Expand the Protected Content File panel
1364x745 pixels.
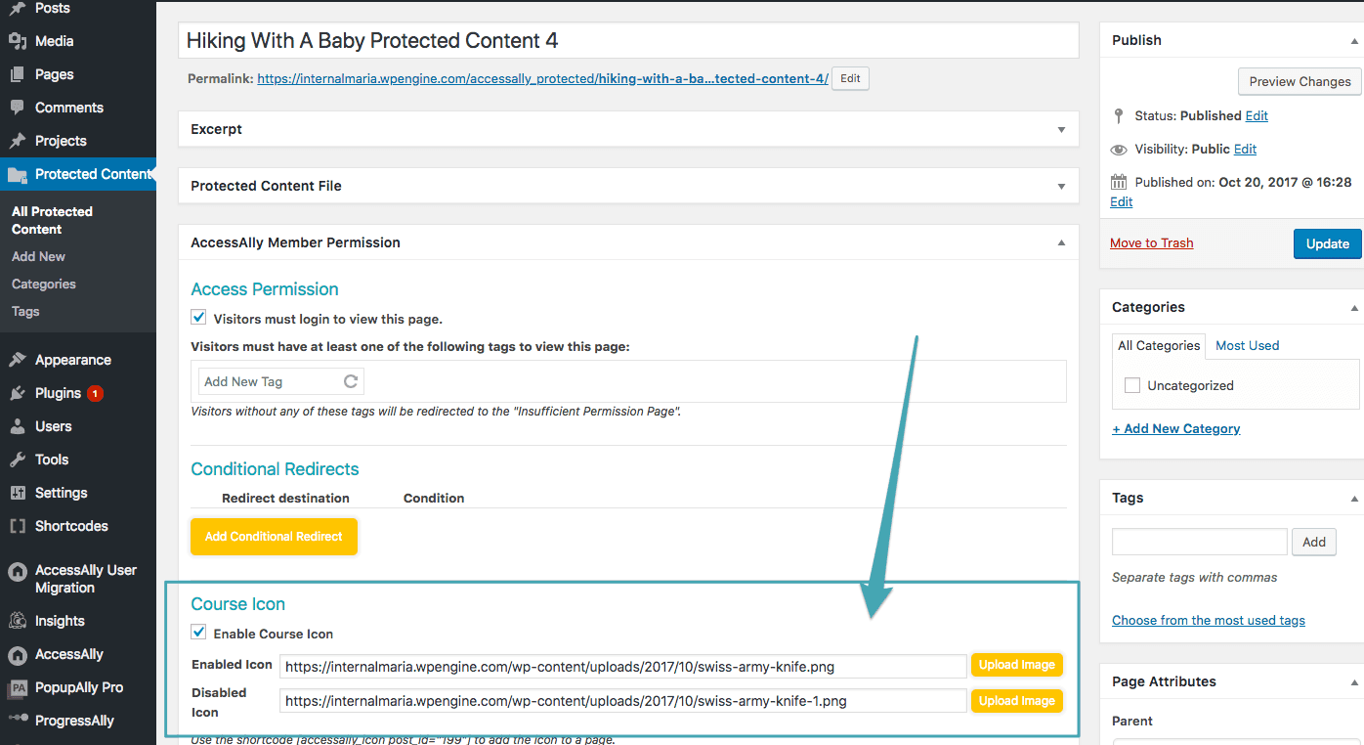click(1061, 186)
